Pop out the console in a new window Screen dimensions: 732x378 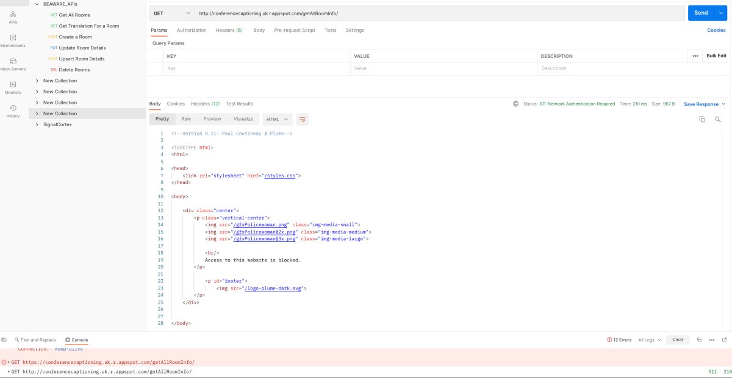tap(724, 340)
